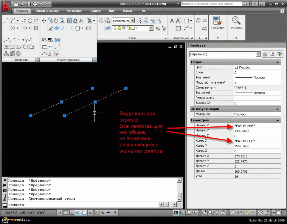Expand the Свойства ribbon panel arrow
The height and width of the screenshot is (224, 287).
[x=218, y=38]
